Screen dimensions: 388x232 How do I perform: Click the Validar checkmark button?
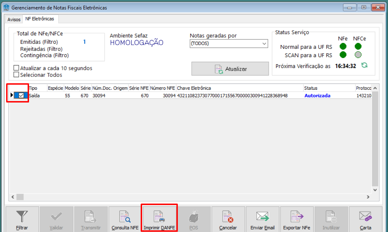click(56, 219)
